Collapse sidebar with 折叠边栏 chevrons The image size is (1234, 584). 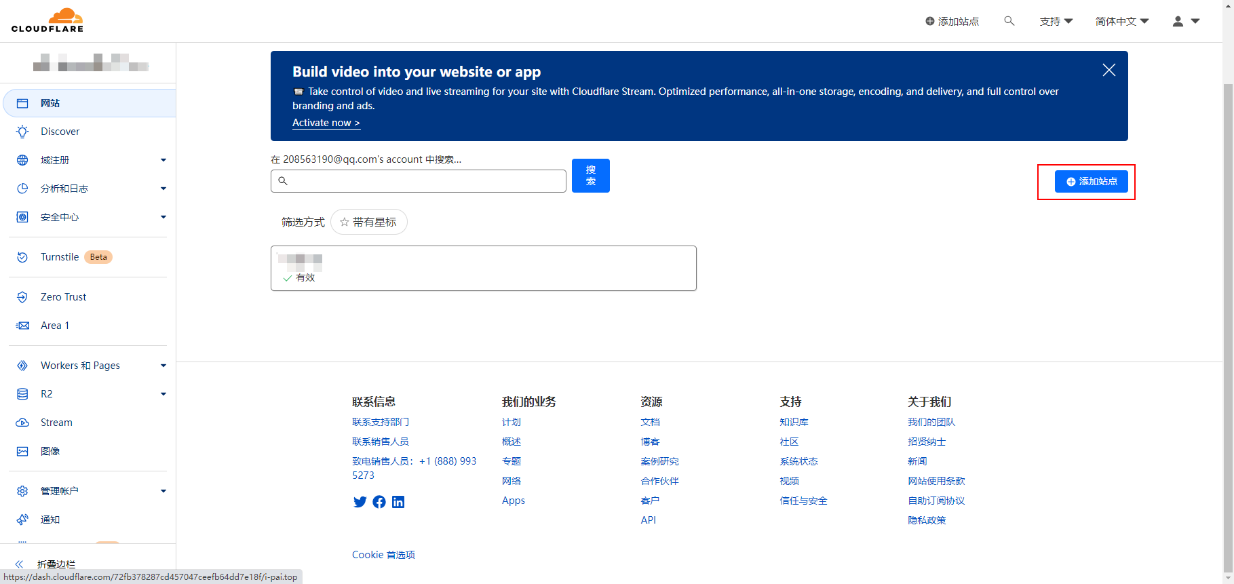pyautogui.click(x=19, y=564)
